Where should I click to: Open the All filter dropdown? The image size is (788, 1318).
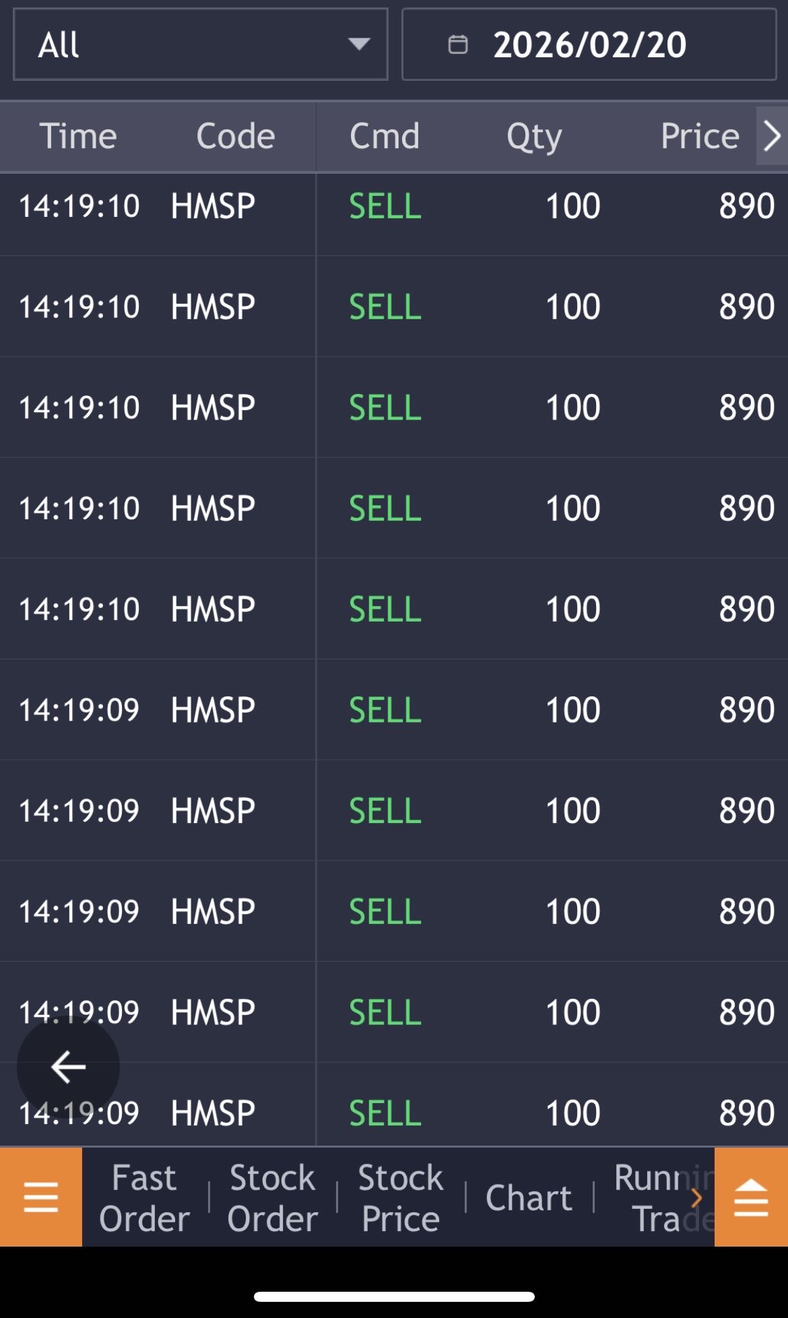(x=200, y=44)
